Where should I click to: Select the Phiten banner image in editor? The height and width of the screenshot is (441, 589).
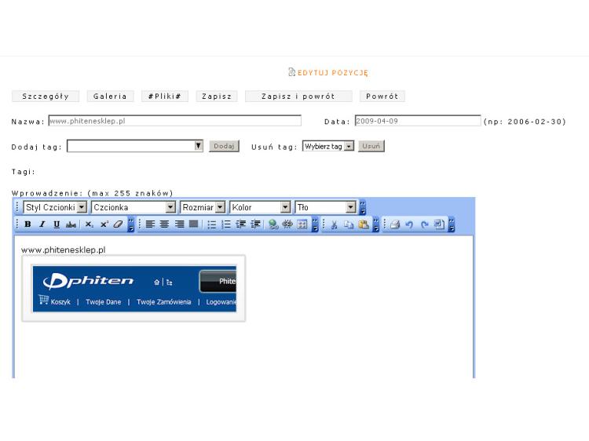pos(134,289)
